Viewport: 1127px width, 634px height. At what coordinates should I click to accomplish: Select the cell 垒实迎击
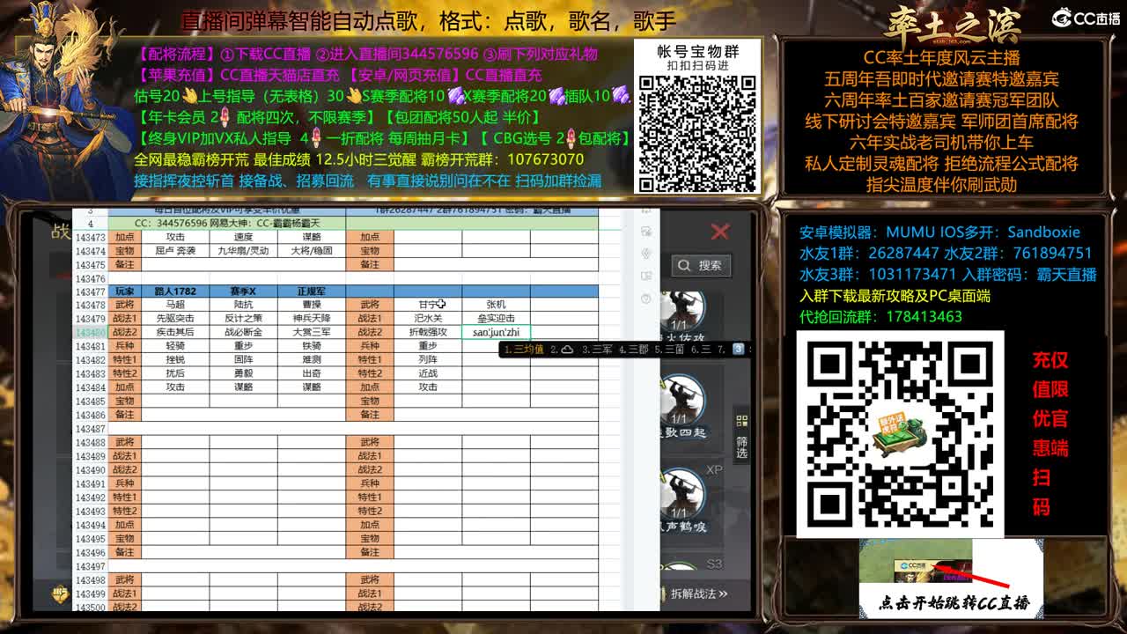(x=496, y=318)
